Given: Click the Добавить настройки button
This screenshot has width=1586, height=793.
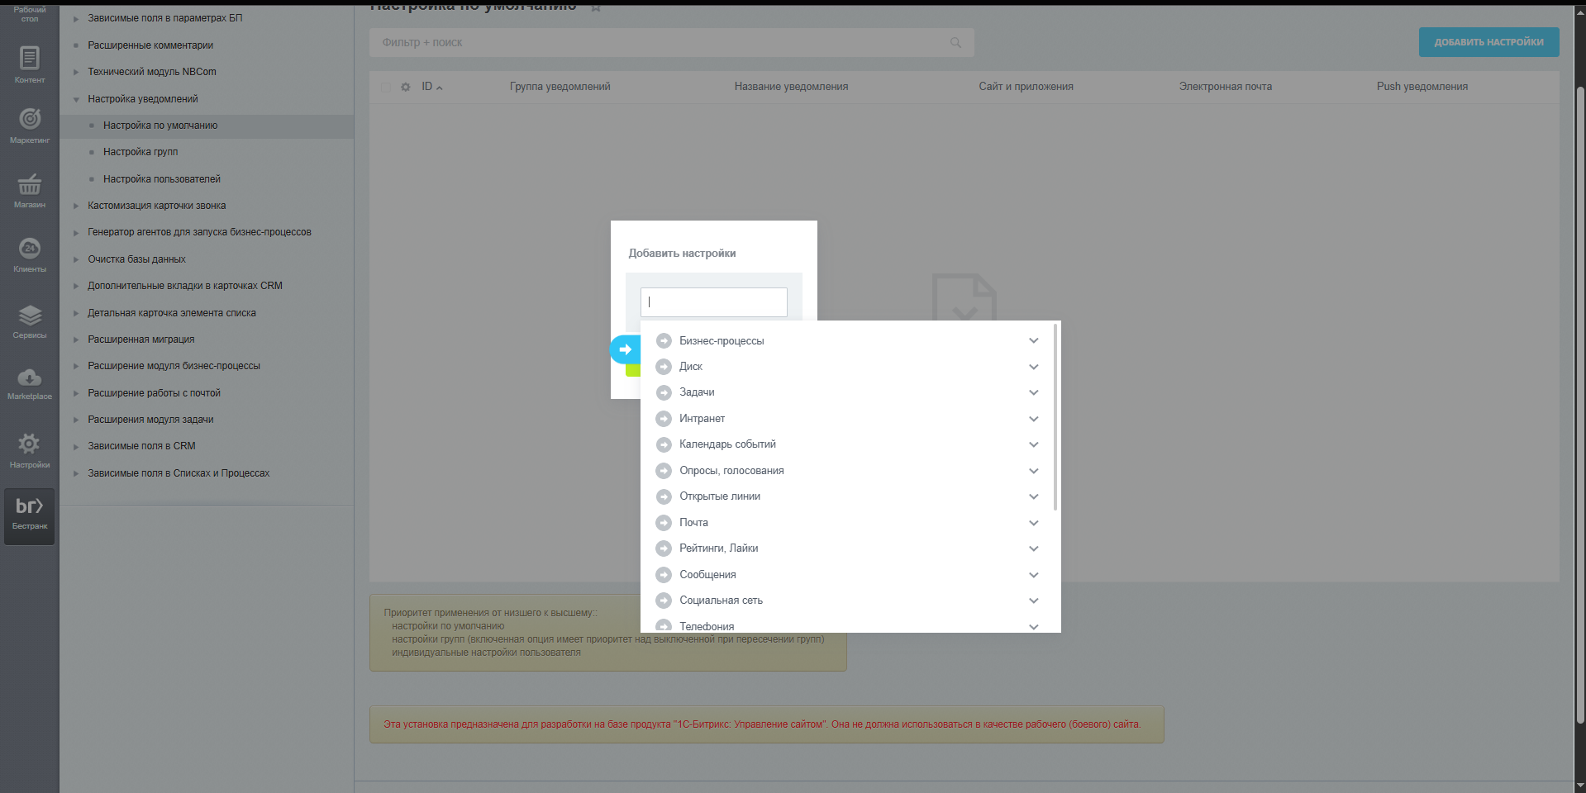Looking at the screenshot, I should pyautogui.click(x=1488, y=42).
